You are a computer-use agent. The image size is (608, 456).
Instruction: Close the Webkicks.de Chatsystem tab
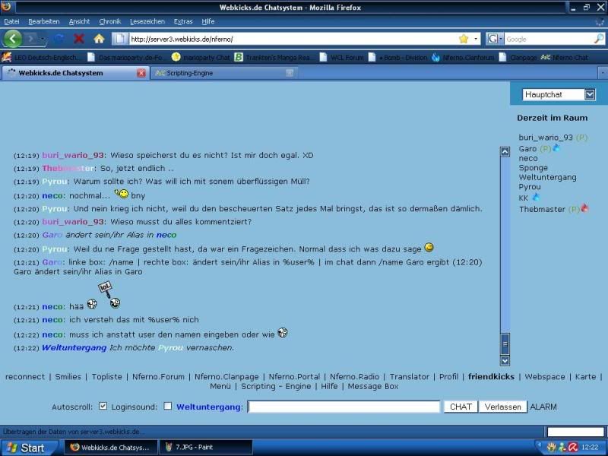(141, 73)
